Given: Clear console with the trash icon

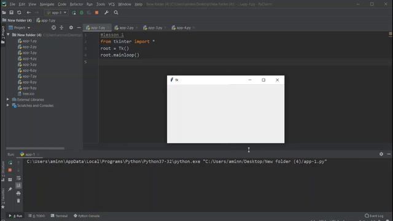Looking at the screenshot, I should tap(18, 201).
